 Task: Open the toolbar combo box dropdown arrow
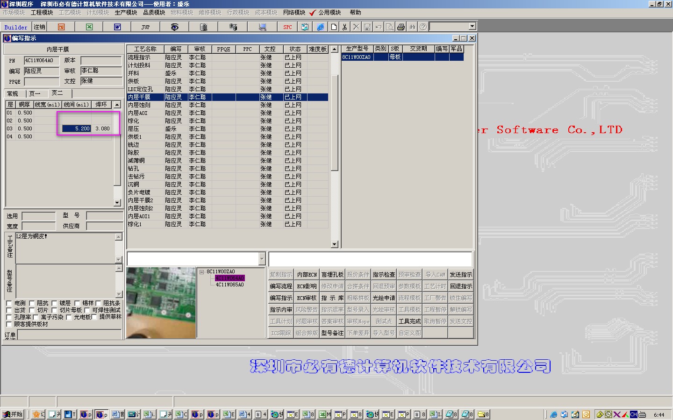tap(473, 27)
